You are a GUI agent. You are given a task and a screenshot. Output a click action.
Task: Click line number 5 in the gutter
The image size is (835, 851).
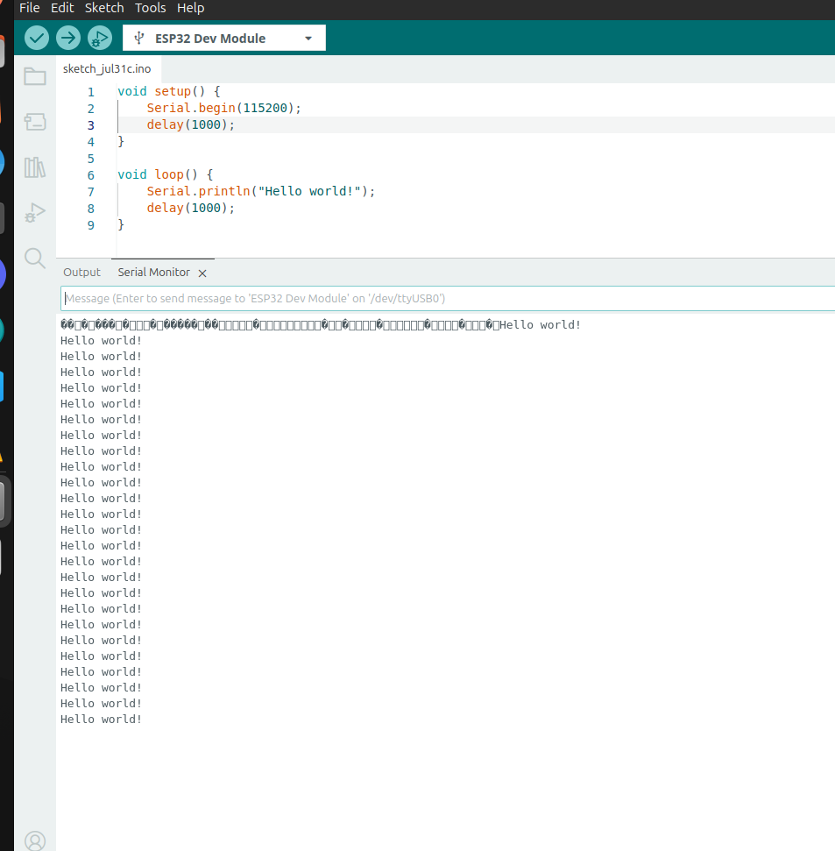(90, 159)
